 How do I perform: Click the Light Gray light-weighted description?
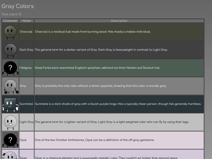click(112, 122)
